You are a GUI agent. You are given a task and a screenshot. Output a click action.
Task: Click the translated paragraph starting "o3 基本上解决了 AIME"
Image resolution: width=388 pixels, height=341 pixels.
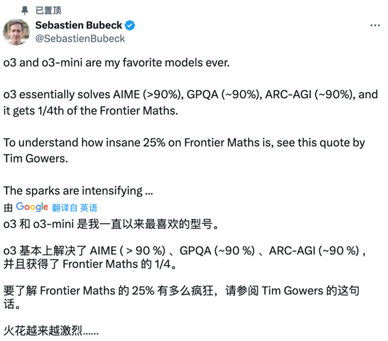[x=184, y=258]
